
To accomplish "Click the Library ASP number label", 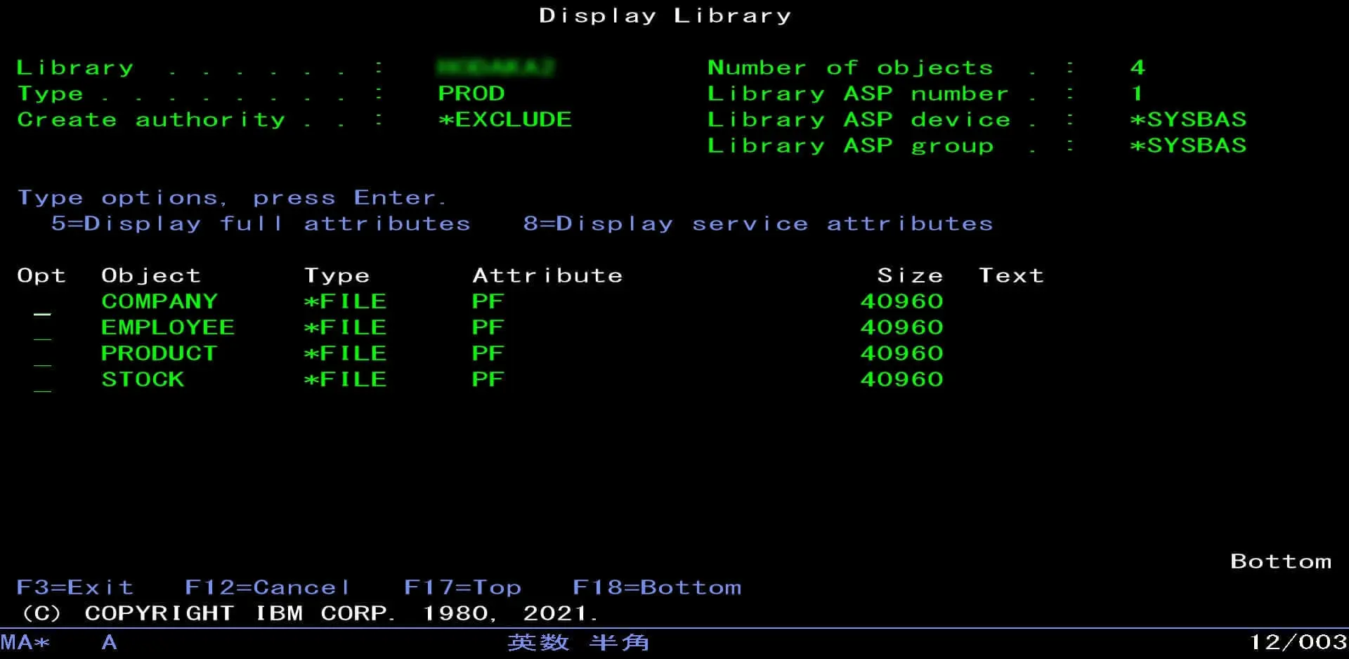I will [858, 93].
